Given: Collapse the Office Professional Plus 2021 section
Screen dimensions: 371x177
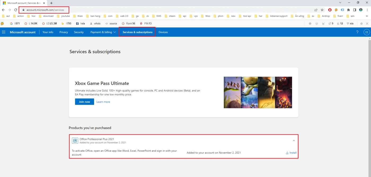Looking at the screenshot, I should [294, 141].
